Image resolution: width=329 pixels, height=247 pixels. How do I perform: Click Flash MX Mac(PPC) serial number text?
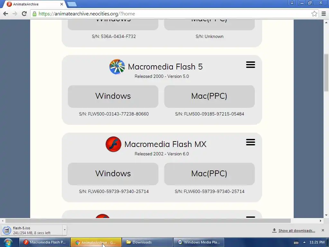(x=209, y=191)
